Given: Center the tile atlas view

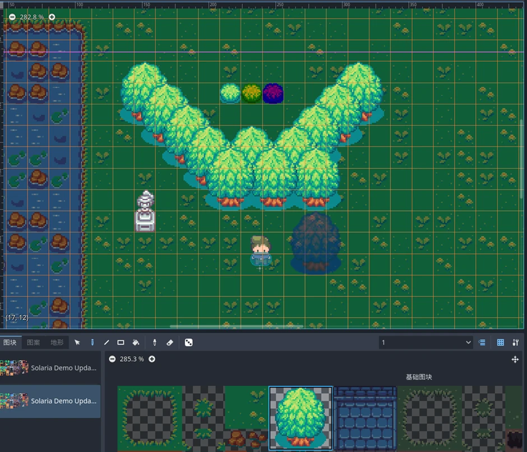Looking at the screenshot, I should pos(515,359).
